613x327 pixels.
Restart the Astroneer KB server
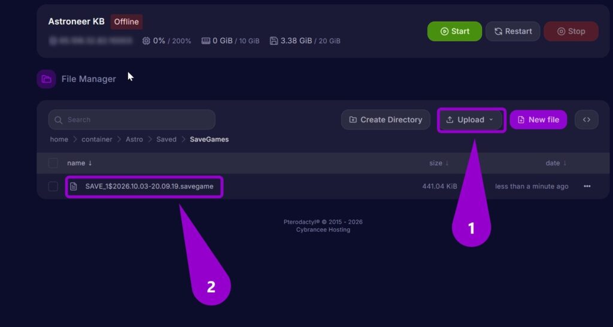click(512, 31)
